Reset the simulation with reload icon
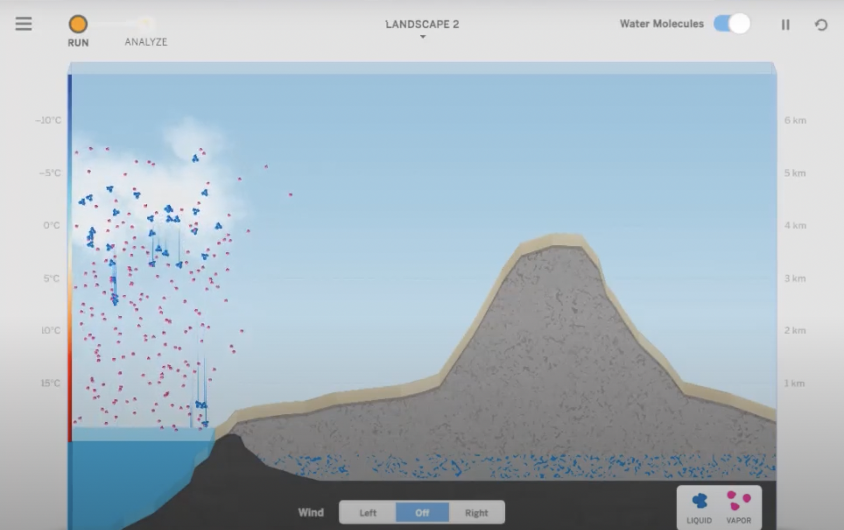 click(821, 25)
